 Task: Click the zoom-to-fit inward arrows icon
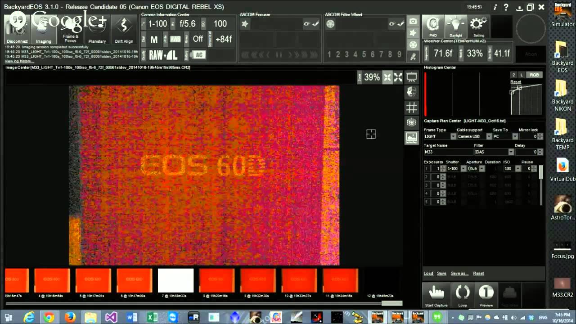pos(387,77)
